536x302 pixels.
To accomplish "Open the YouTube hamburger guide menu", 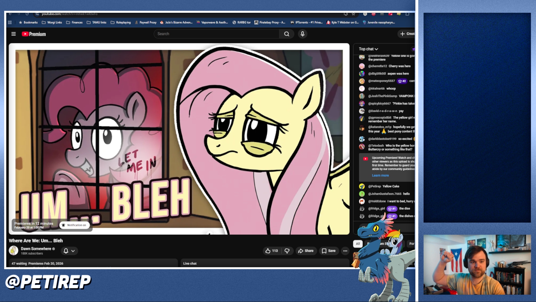I will click(13, 34).
